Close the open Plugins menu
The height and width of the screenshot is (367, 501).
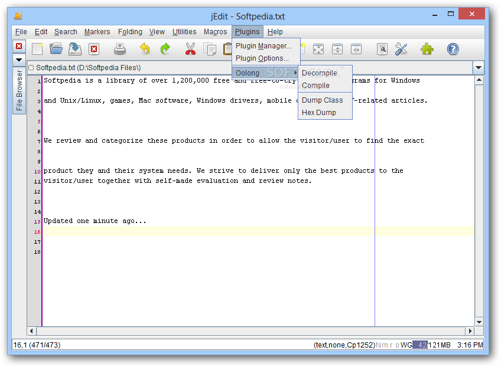[248, 32]
